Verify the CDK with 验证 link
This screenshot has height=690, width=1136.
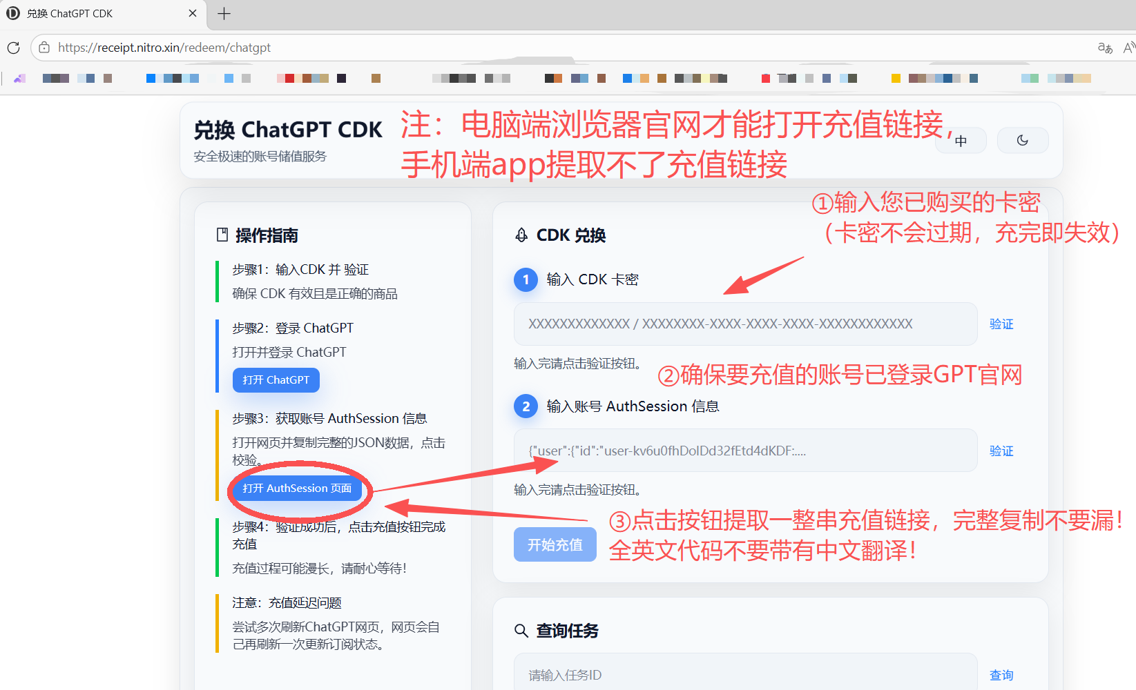click(x=1001, y=324)
